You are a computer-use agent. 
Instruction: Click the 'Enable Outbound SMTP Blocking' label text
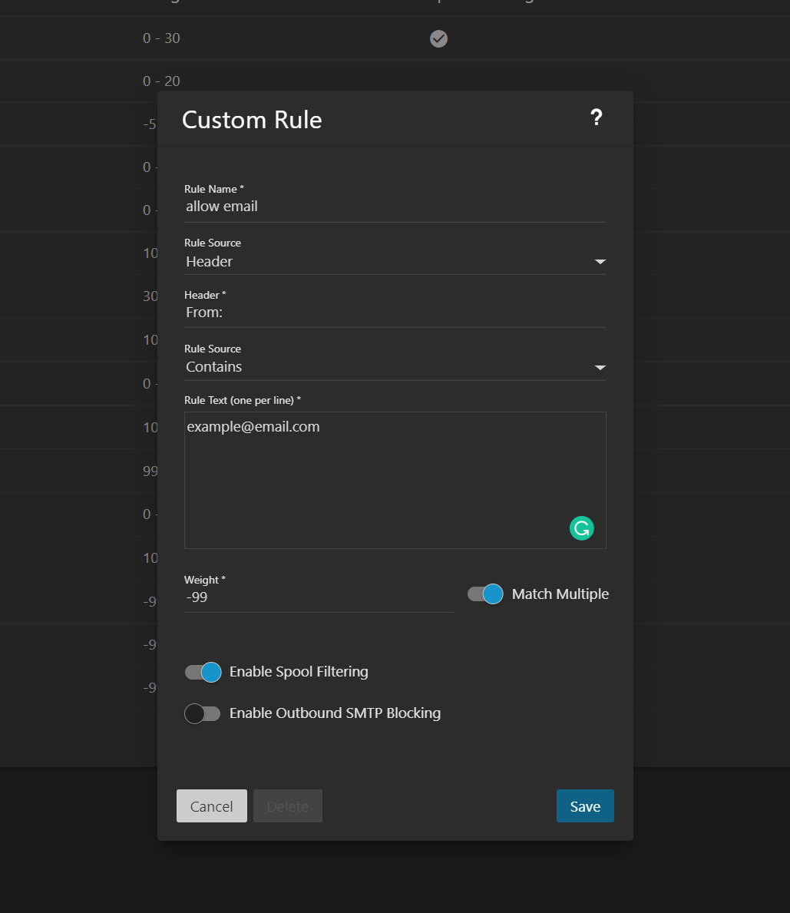pyautogui.click(x=335, y=713)
